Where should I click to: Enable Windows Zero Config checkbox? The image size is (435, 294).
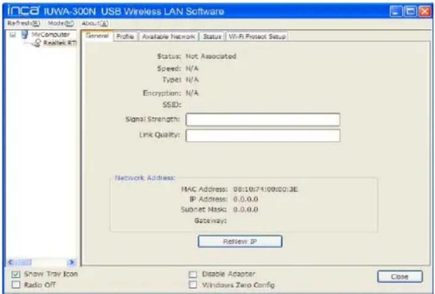193,285
